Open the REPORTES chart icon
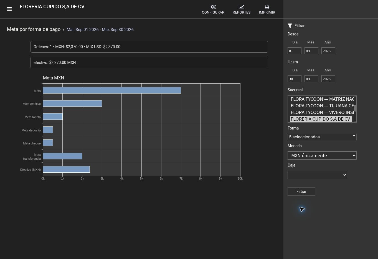378x259 pixels. click(x=242, y=7)
